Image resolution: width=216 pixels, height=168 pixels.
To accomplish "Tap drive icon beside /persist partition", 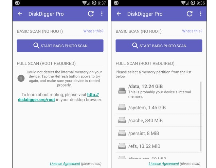I will click(x=122, y=133).
